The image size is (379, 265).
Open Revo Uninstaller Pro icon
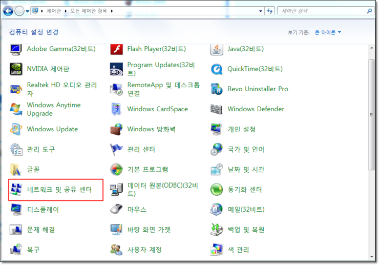coord(217,89)
